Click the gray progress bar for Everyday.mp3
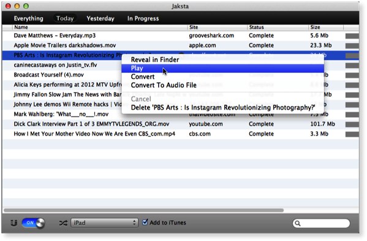The width and height of the screenshot is (367, 241). click(352, 36)
